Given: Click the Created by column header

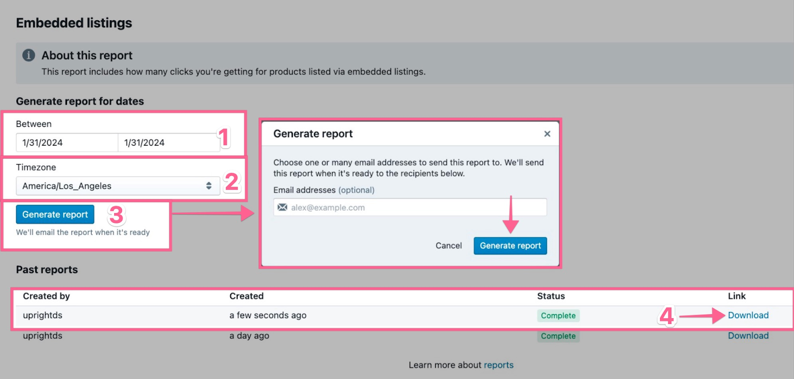Looking at the screenshot, I should coord(46,296).
